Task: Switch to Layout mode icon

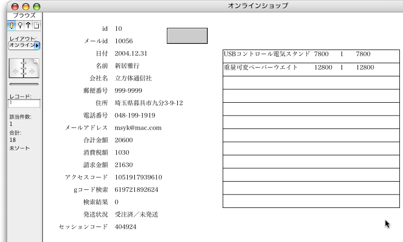Action: (x=28, y=25)
